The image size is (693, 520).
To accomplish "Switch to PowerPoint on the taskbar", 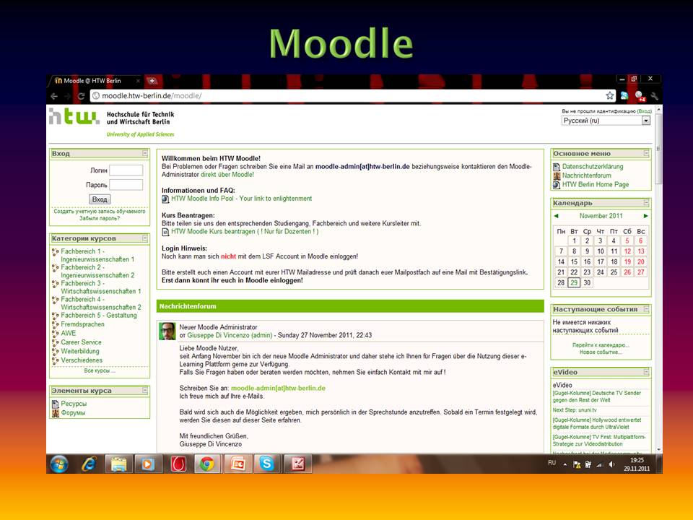I will 237,464.
